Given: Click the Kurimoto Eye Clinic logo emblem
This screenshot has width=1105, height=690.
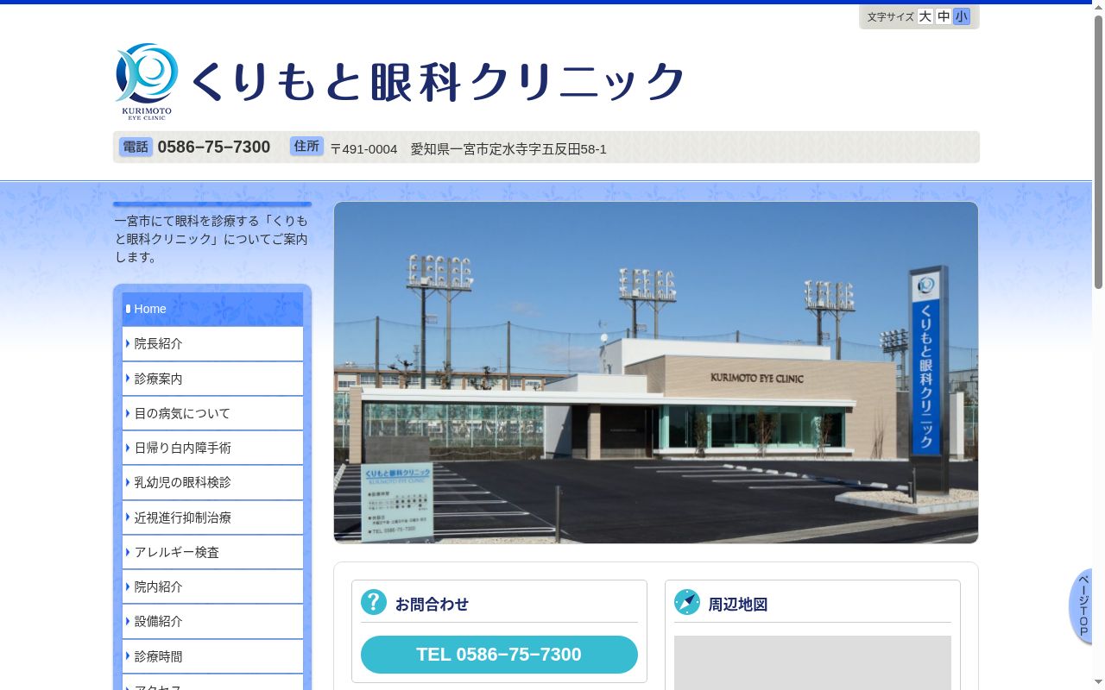Looking at the screenshot, I should [146, 81].
